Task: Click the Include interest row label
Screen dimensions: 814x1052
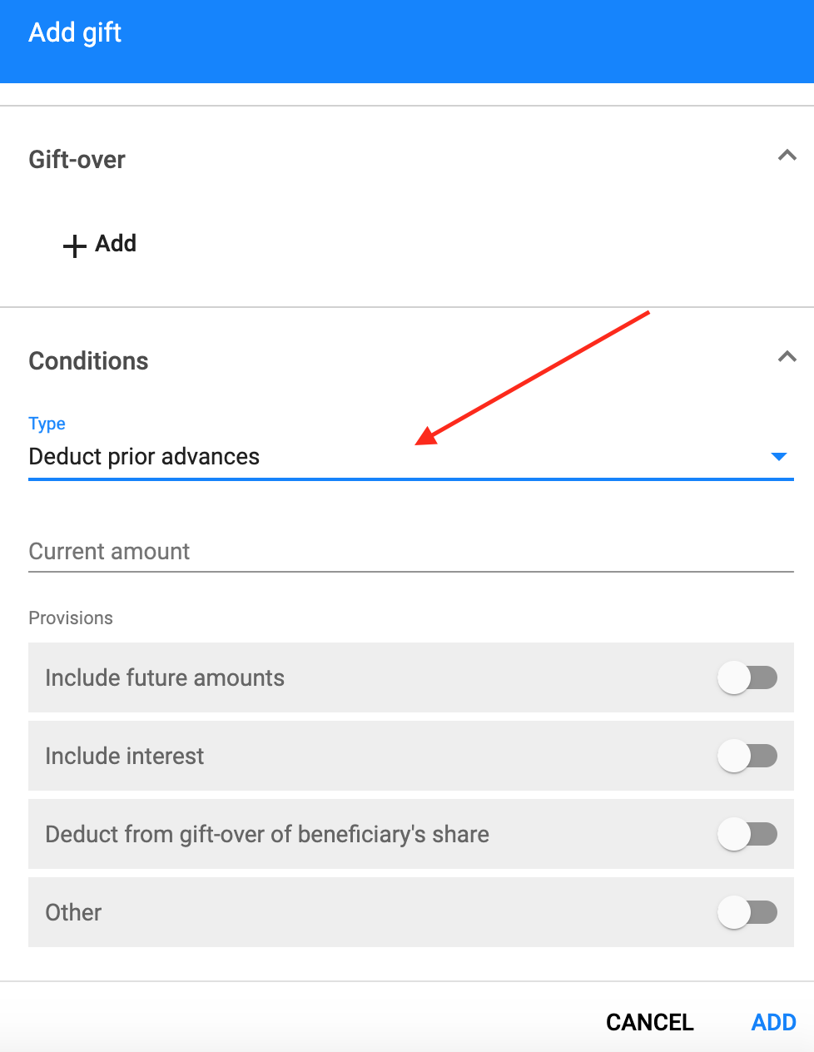Action: pyautogui.click(x=125, y=756)
